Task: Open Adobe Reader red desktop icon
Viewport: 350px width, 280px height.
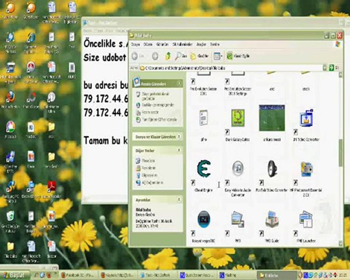Action: click(x=52, y=186)
